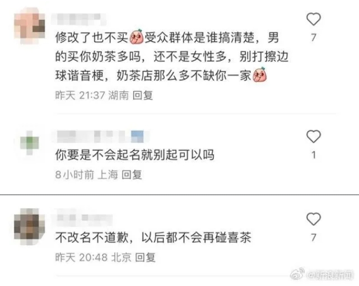
Task: Open the blurred username of the first commenter
Action: [x=78, y=19]
